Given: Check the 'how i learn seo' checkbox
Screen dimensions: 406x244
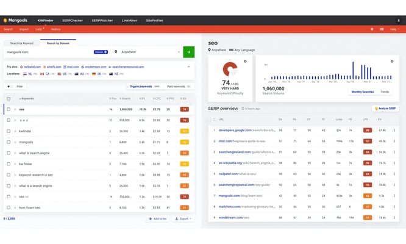Looking at the screenshot, I should pyautogui.click(x=9, y=207).
